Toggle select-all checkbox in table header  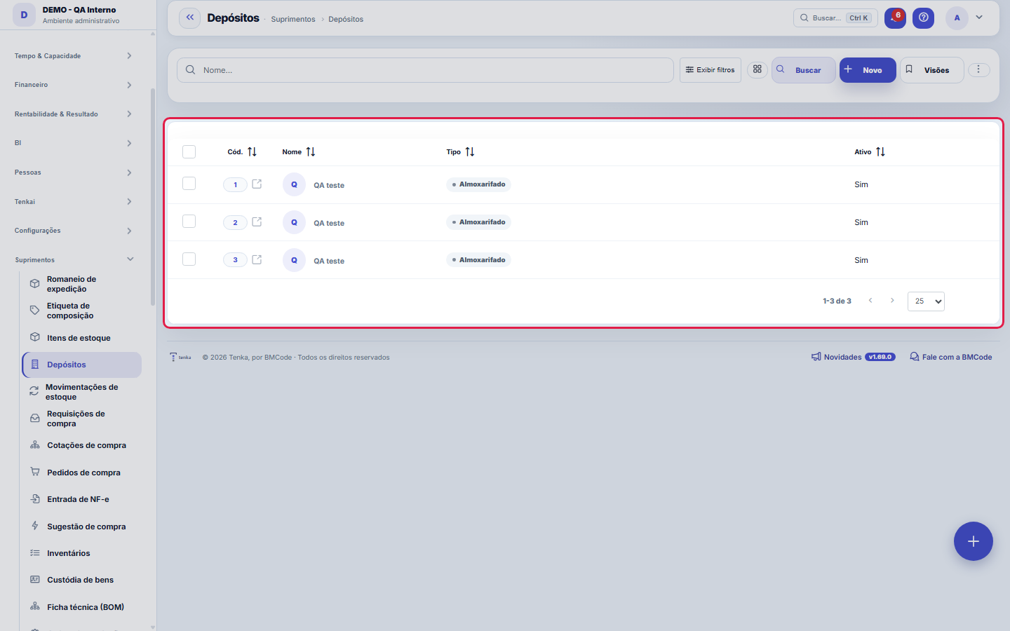click(x=189, y=151)
